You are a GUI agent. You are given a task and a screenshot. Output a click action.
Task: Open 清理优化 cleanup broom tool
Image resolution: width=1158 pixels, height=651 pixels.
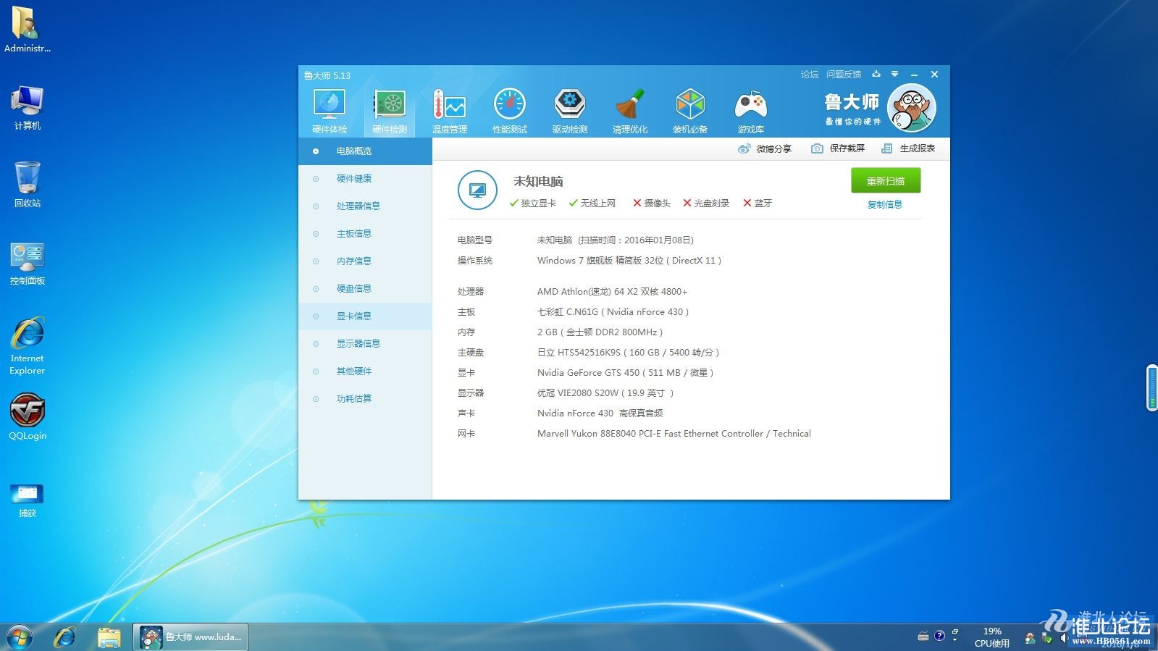point(629,111)
